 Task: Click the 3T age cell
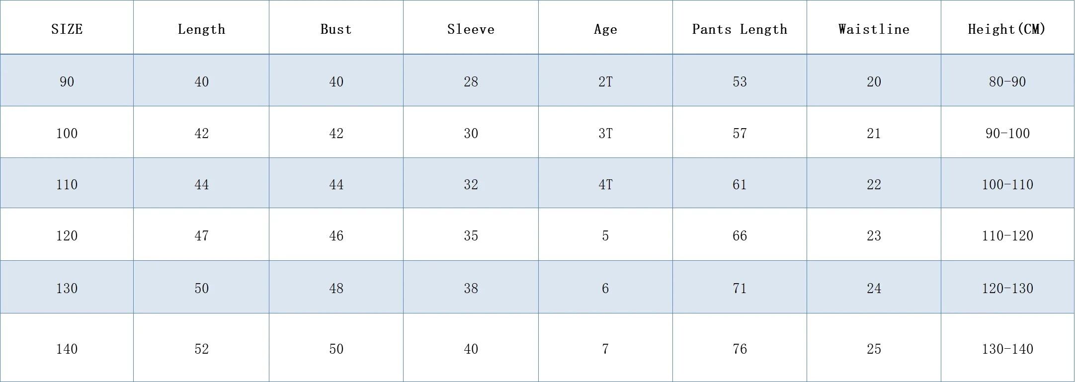[605, 133]
